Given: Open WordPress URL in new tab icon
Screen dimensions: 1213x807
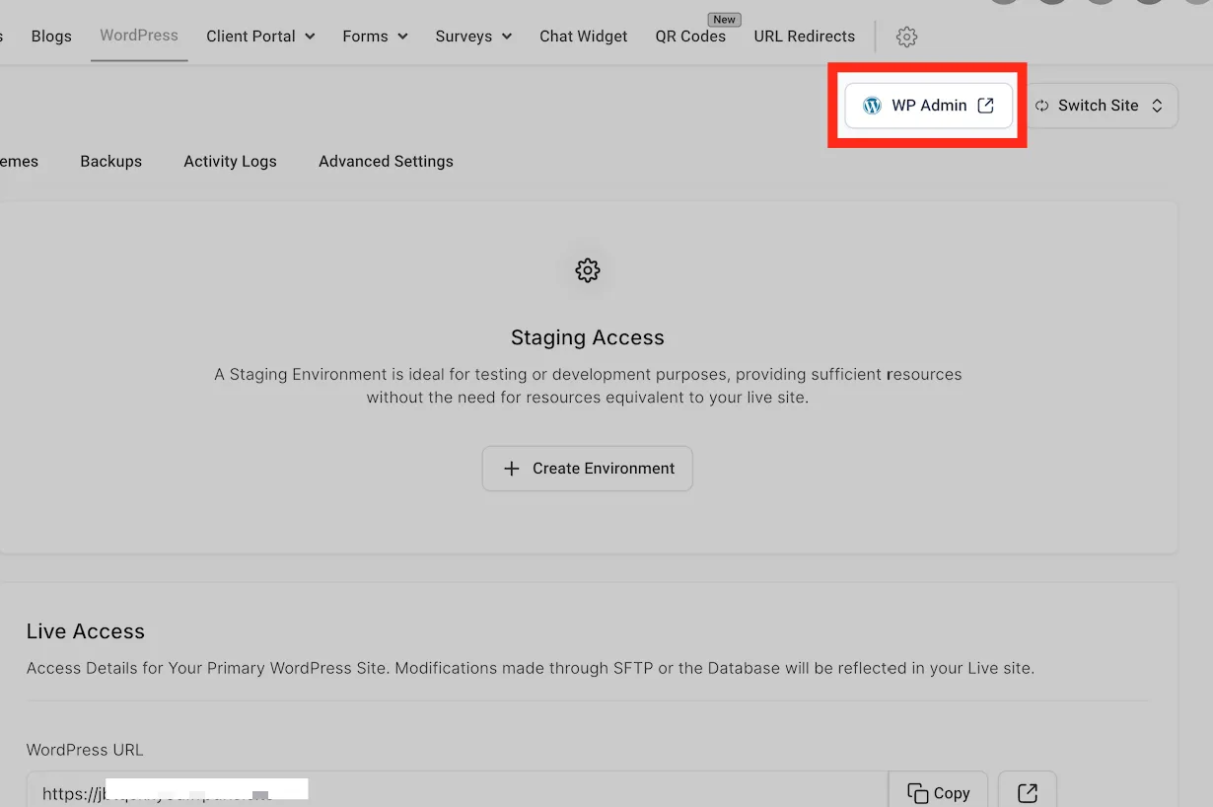Looking at the screenshot, I should (1028, 793).
